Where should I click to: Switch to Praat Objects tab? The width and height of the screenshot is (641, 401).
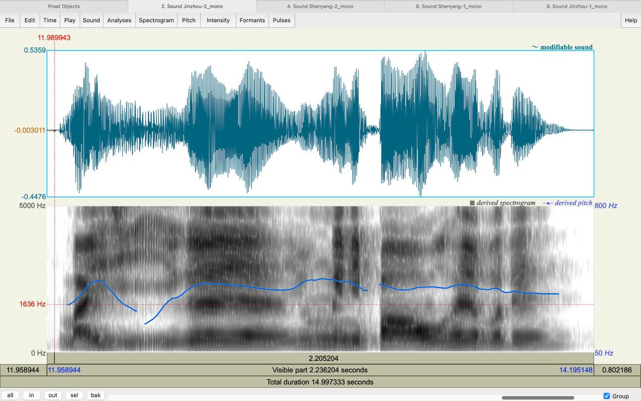(64, 6)
